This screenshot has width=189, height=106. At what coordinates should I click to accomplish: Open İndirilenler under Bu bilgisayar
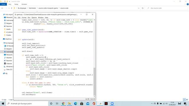(9, 52)
